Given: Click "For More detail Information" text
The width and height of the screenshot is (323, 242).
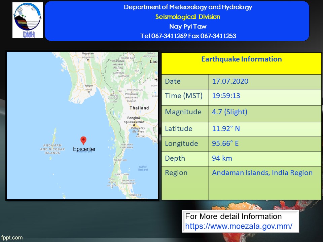Looking at the screenshot, I should coord(234,216).
